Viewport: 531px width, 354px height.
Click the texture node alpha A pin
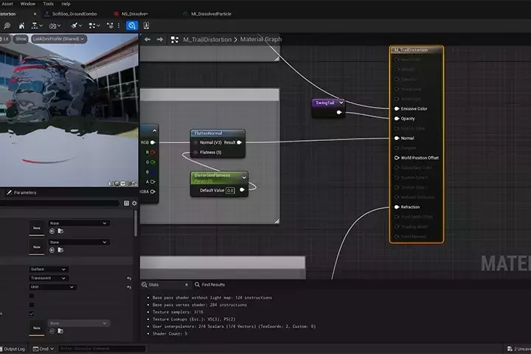153,182
